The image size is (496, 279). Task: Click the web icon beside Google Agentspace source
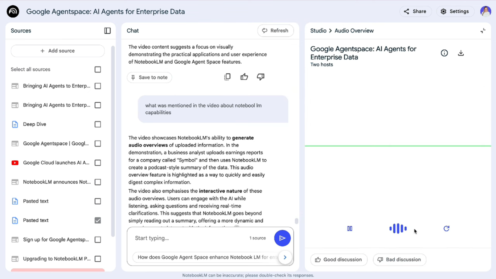[15, 144]
